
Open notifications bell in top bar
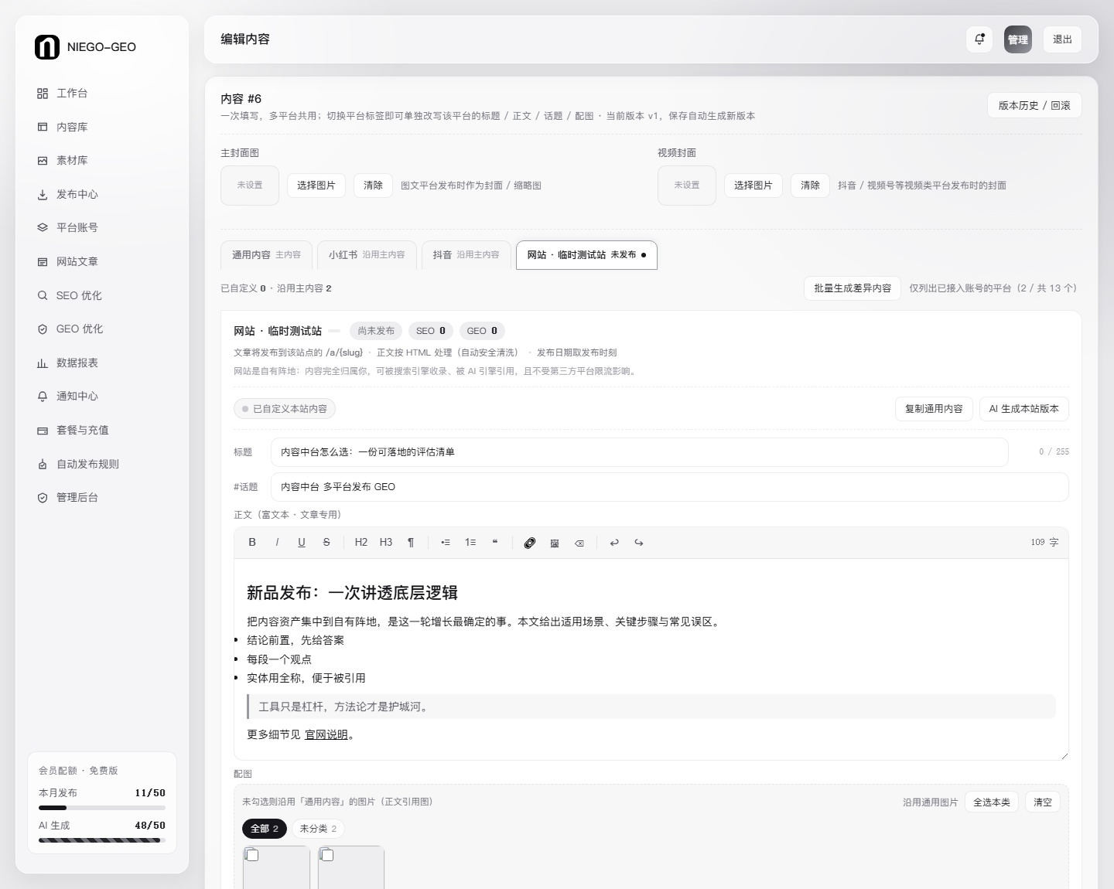(x=979, y=39)
